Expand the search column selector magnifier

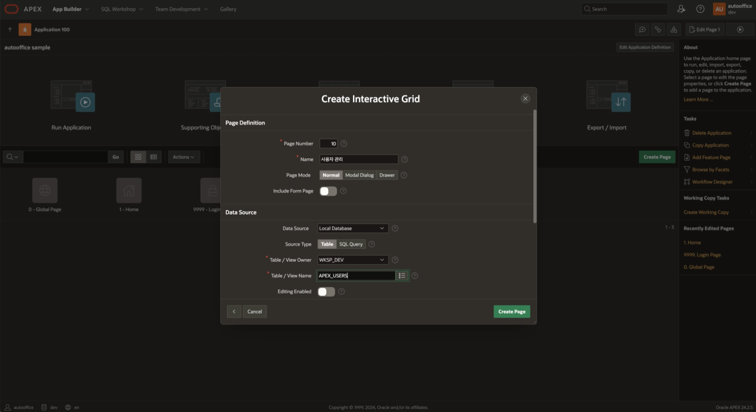pyautogui.click(x=13, y=157)
